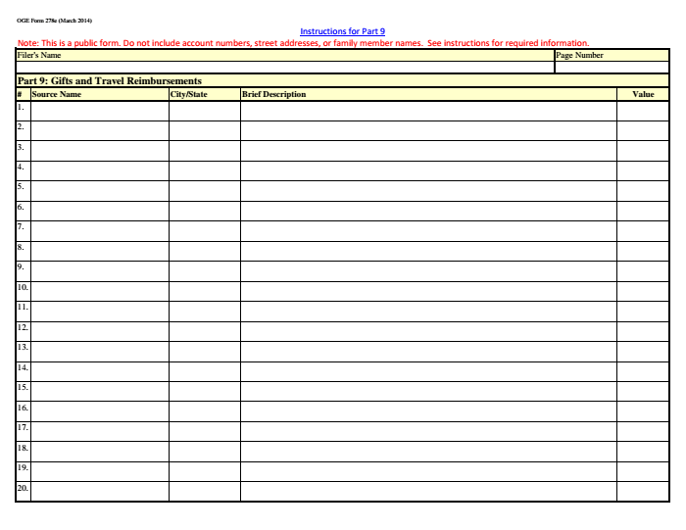The height and width of the screenshot is (530, 686).
Task: Click the Brief Description cell in row 1
Action: coord(428,111)
